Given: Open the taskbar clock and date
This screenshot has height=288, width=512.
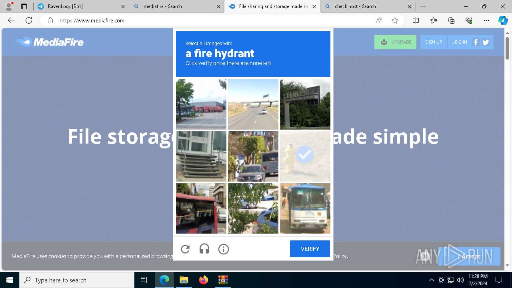Looking at the screenshot, I should 478,280.
